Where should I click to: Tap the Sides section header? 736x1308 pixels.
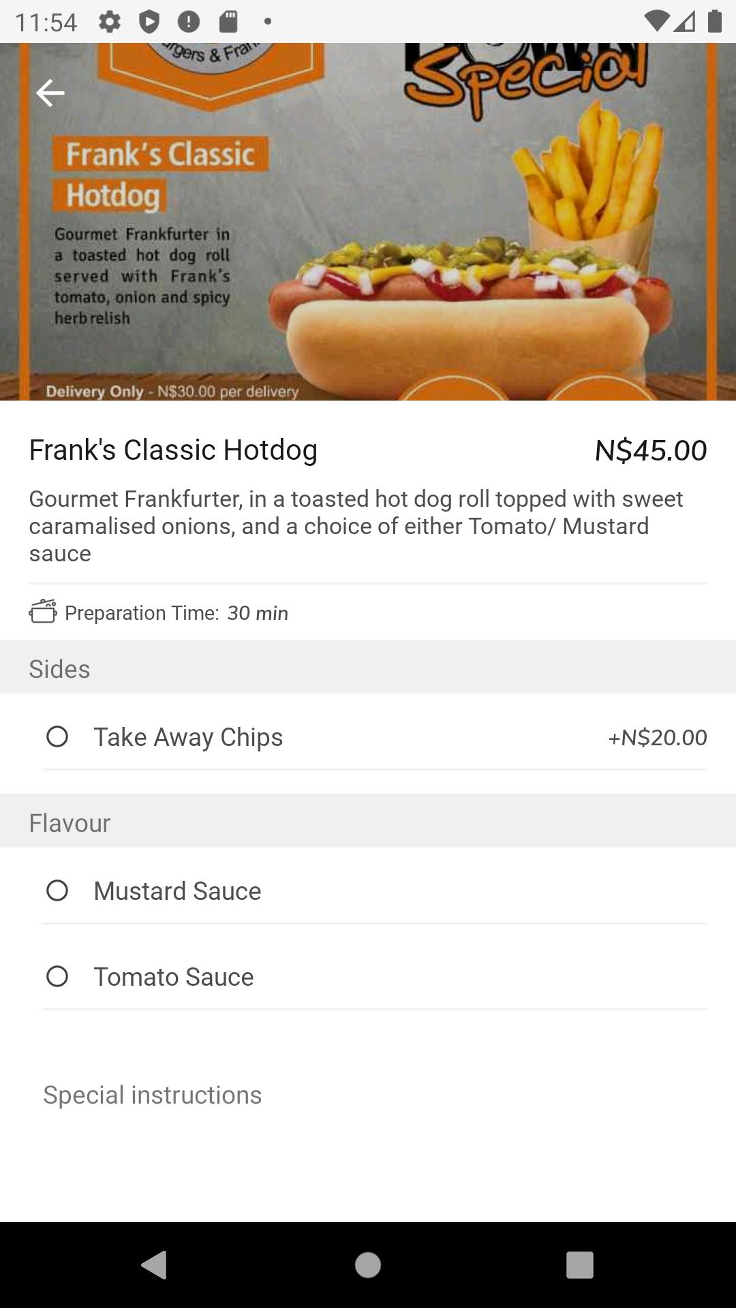tap(368, 668)
